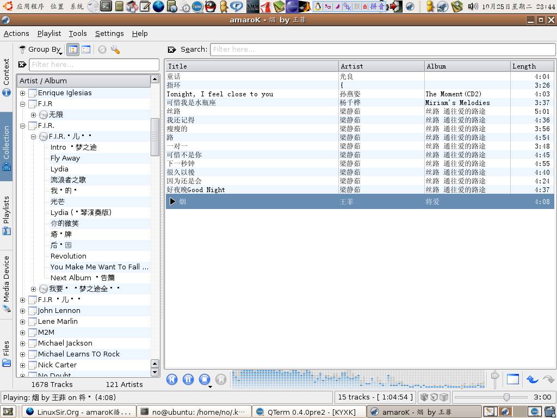
Task: Open the Actions menu
Action: point(16,33)
